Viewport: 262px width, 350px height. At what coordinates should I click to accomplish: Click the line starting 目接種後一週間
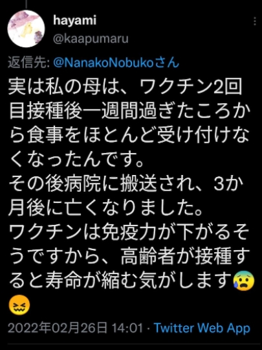coord(129,111)
